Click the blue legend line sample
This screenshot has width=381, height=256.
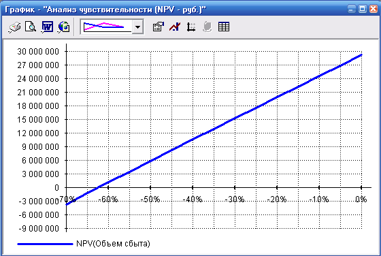[45, 244]
